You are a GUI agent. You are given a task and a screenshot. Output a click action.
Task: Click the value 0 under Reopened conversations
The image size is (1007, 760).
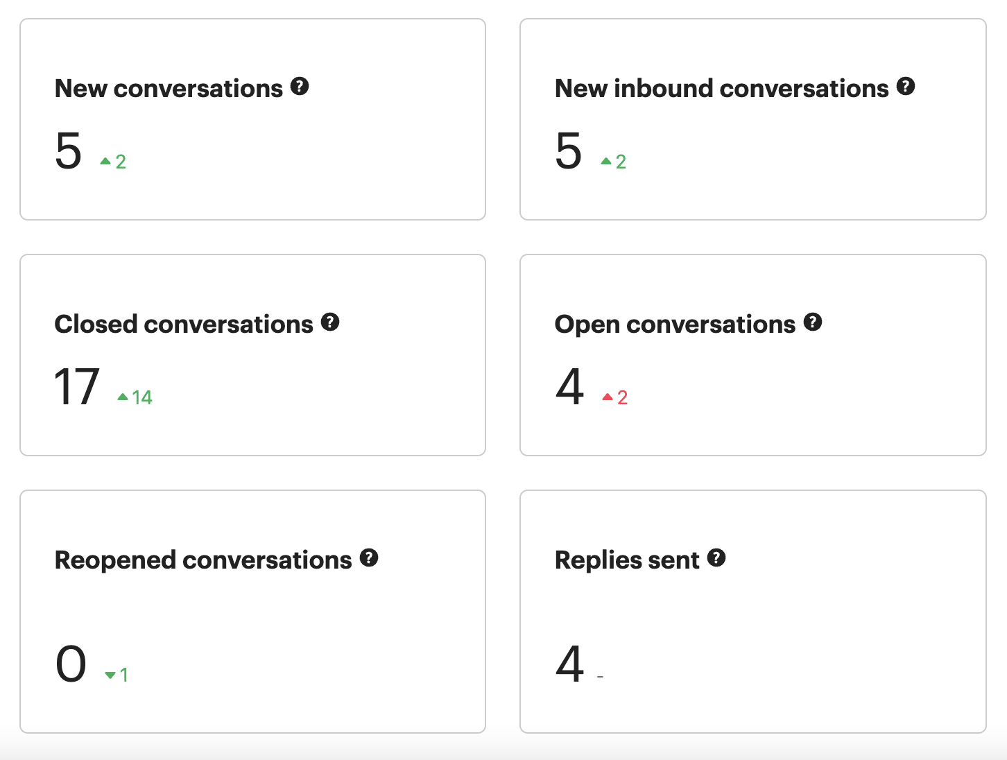pos(71,664)
